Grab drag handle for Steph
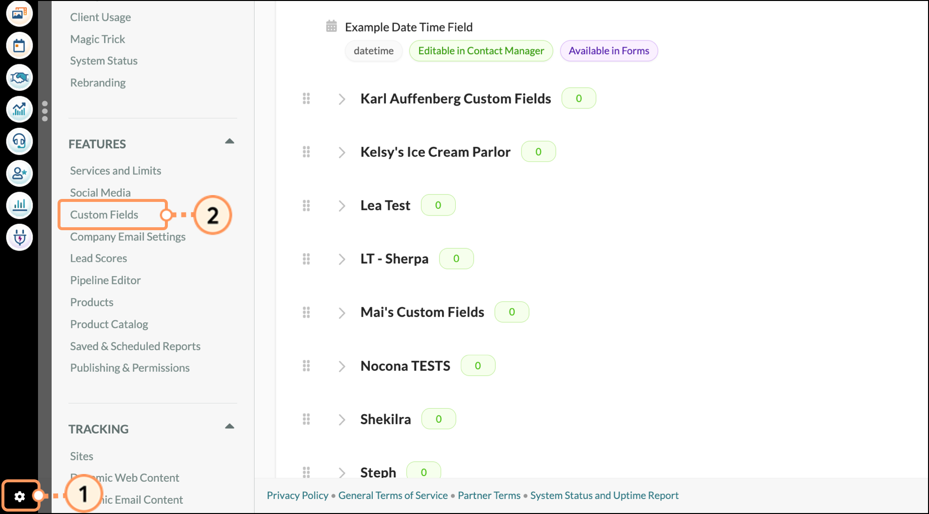 click(306, 472)
